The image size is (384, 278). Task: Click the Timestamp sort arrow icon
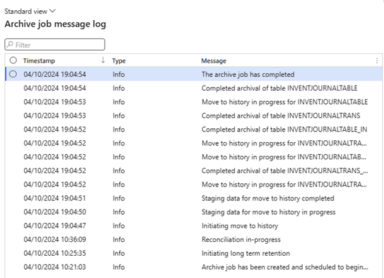pyautogui.click(x=103, y=60)
